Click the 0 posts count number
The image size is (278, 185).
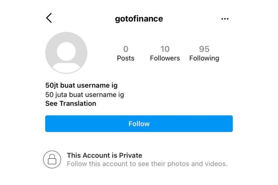pos(126,49)
